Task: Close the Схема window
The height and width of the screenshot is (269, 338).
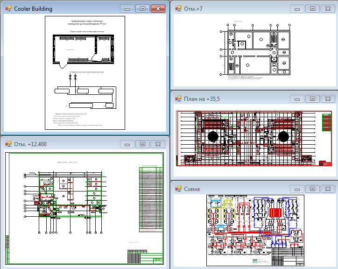Action: click(328, 189)
